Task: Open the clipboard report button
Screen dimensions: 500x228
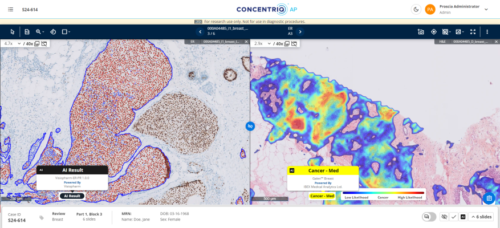Action: tap(488, 198)
